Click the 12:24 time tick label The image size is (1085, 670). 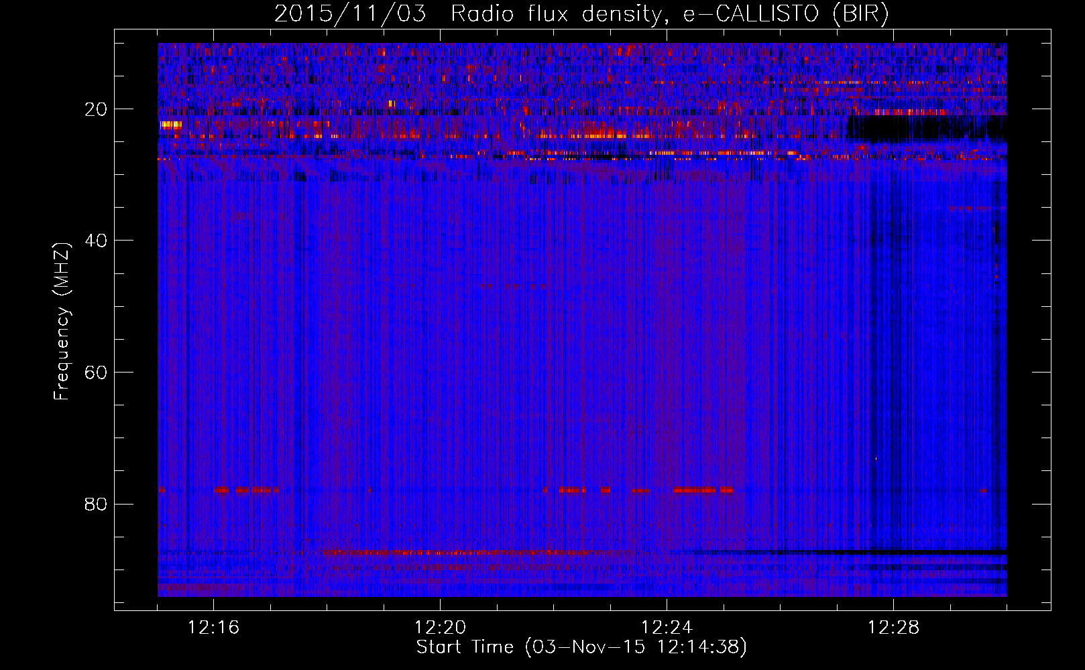[x=667, y=628]
